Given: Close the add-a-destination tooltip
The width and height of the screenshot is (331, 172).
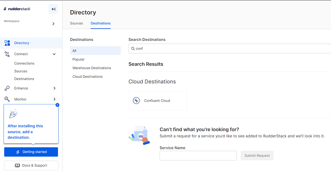Looking at the screenshot, I should 58,105.
